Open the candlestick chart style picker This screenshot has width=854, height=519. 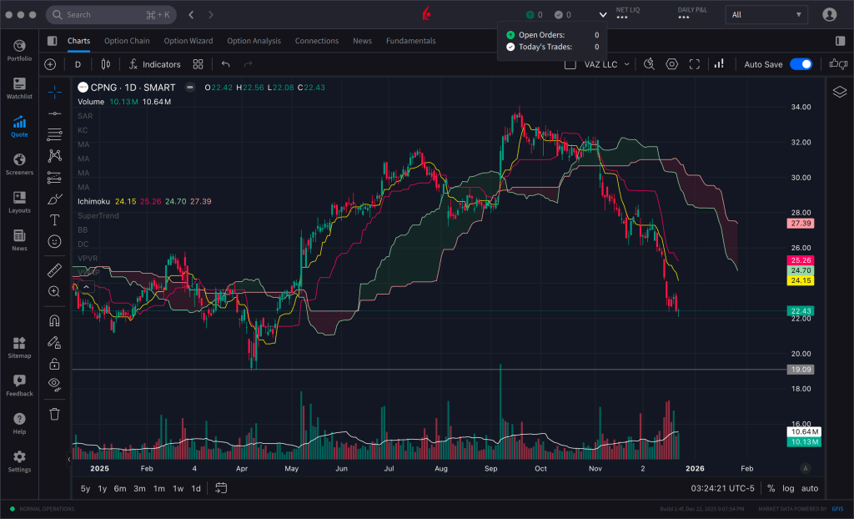(105, 64)
